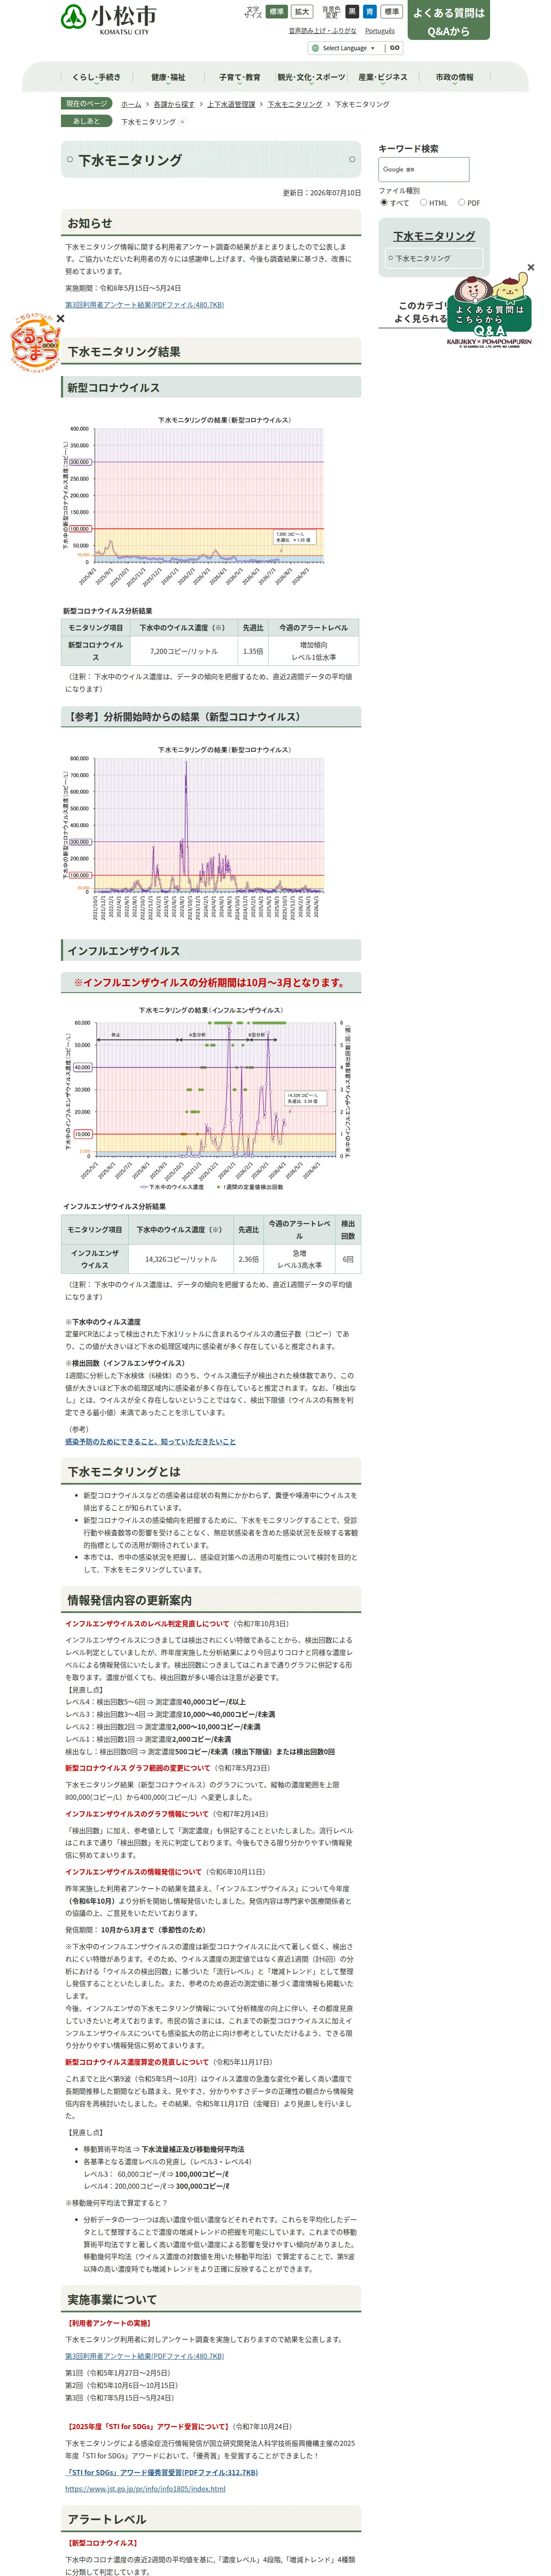Click the Komatsu City logo
Viewport: 551px width, 2576px height.
click(x=108, y=19)
